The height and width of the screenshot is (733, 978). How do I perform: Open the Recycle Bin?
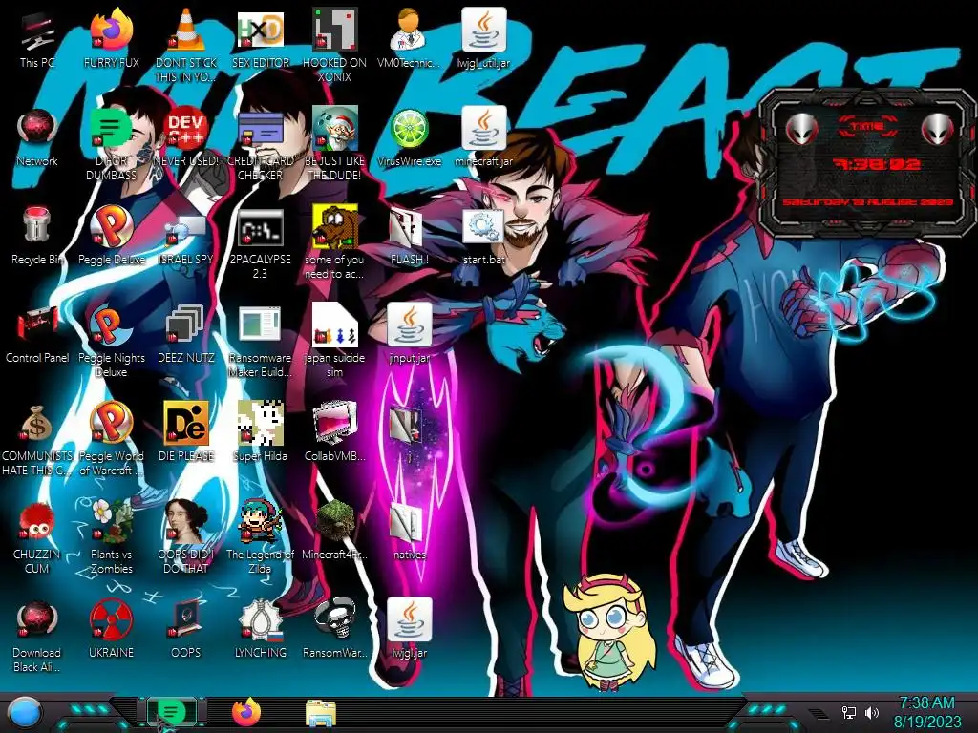pyautogui.click(x=37, y=237)
